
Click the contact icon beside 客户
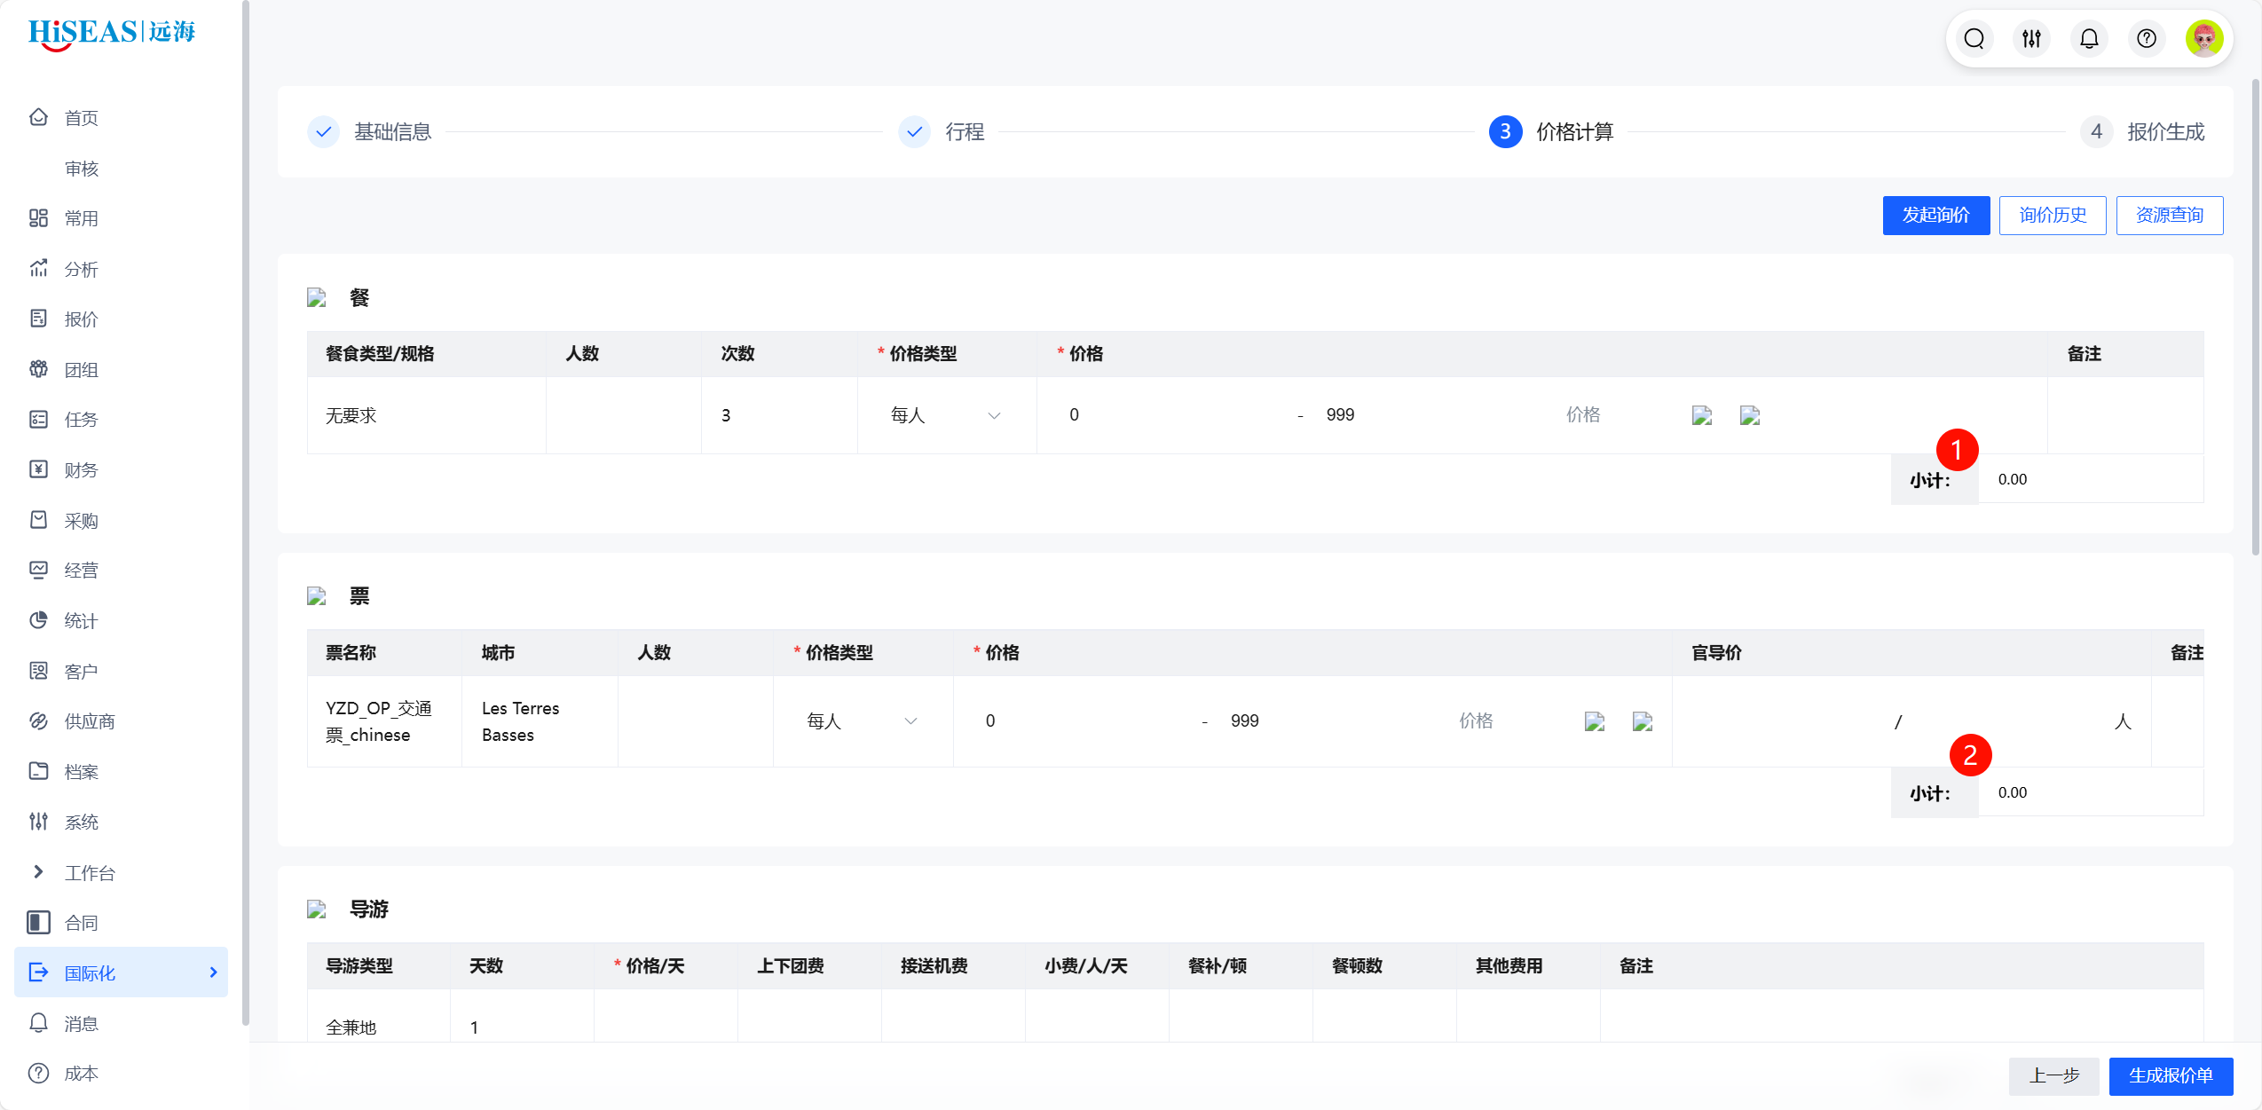tap(38, 671)
